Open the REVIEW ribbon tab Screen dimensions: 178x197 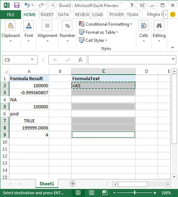[x=82, y=15]
